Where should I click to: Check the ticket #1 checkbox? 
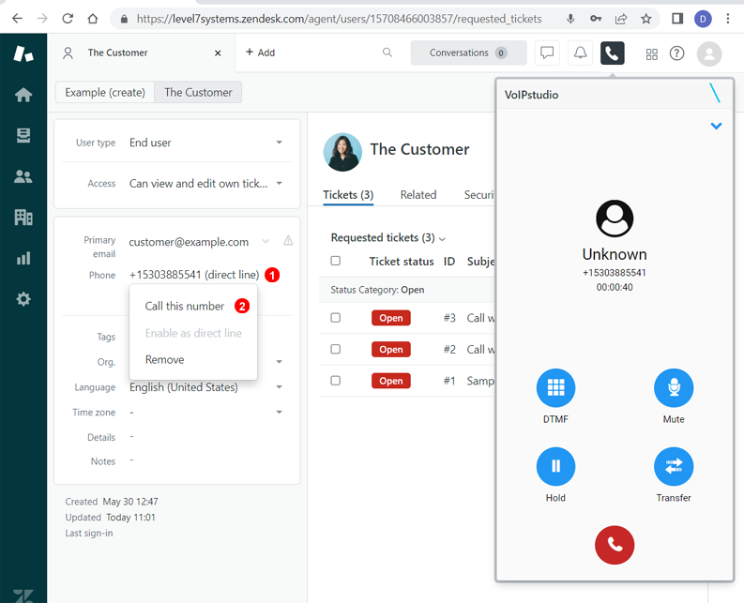pyautogui.click(x=336, y=380)
